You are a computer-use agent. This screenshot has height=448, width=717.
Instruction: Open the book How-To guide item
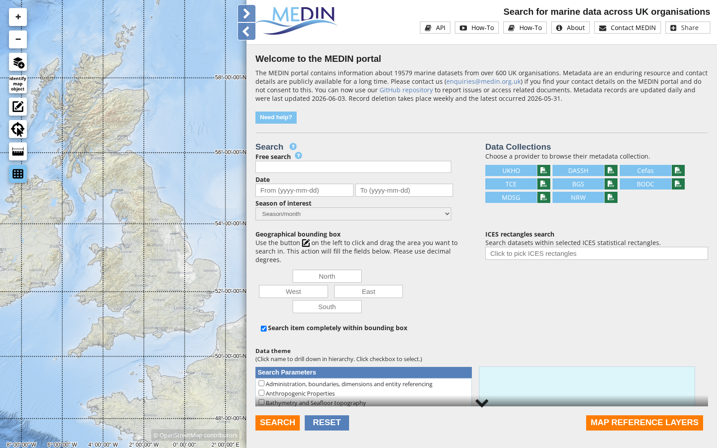(x=525, y=28)
